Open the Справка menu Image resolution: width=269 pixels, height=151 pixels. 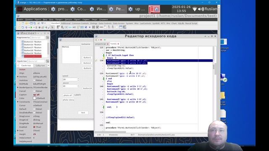click(x=103, y=20)
